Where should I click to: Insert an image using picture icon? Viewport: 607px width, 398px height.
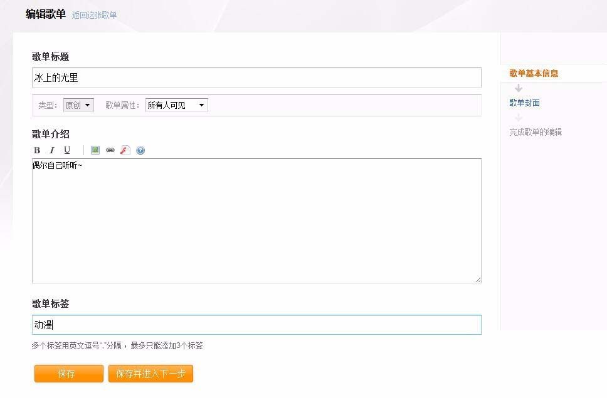click(95, 150)
